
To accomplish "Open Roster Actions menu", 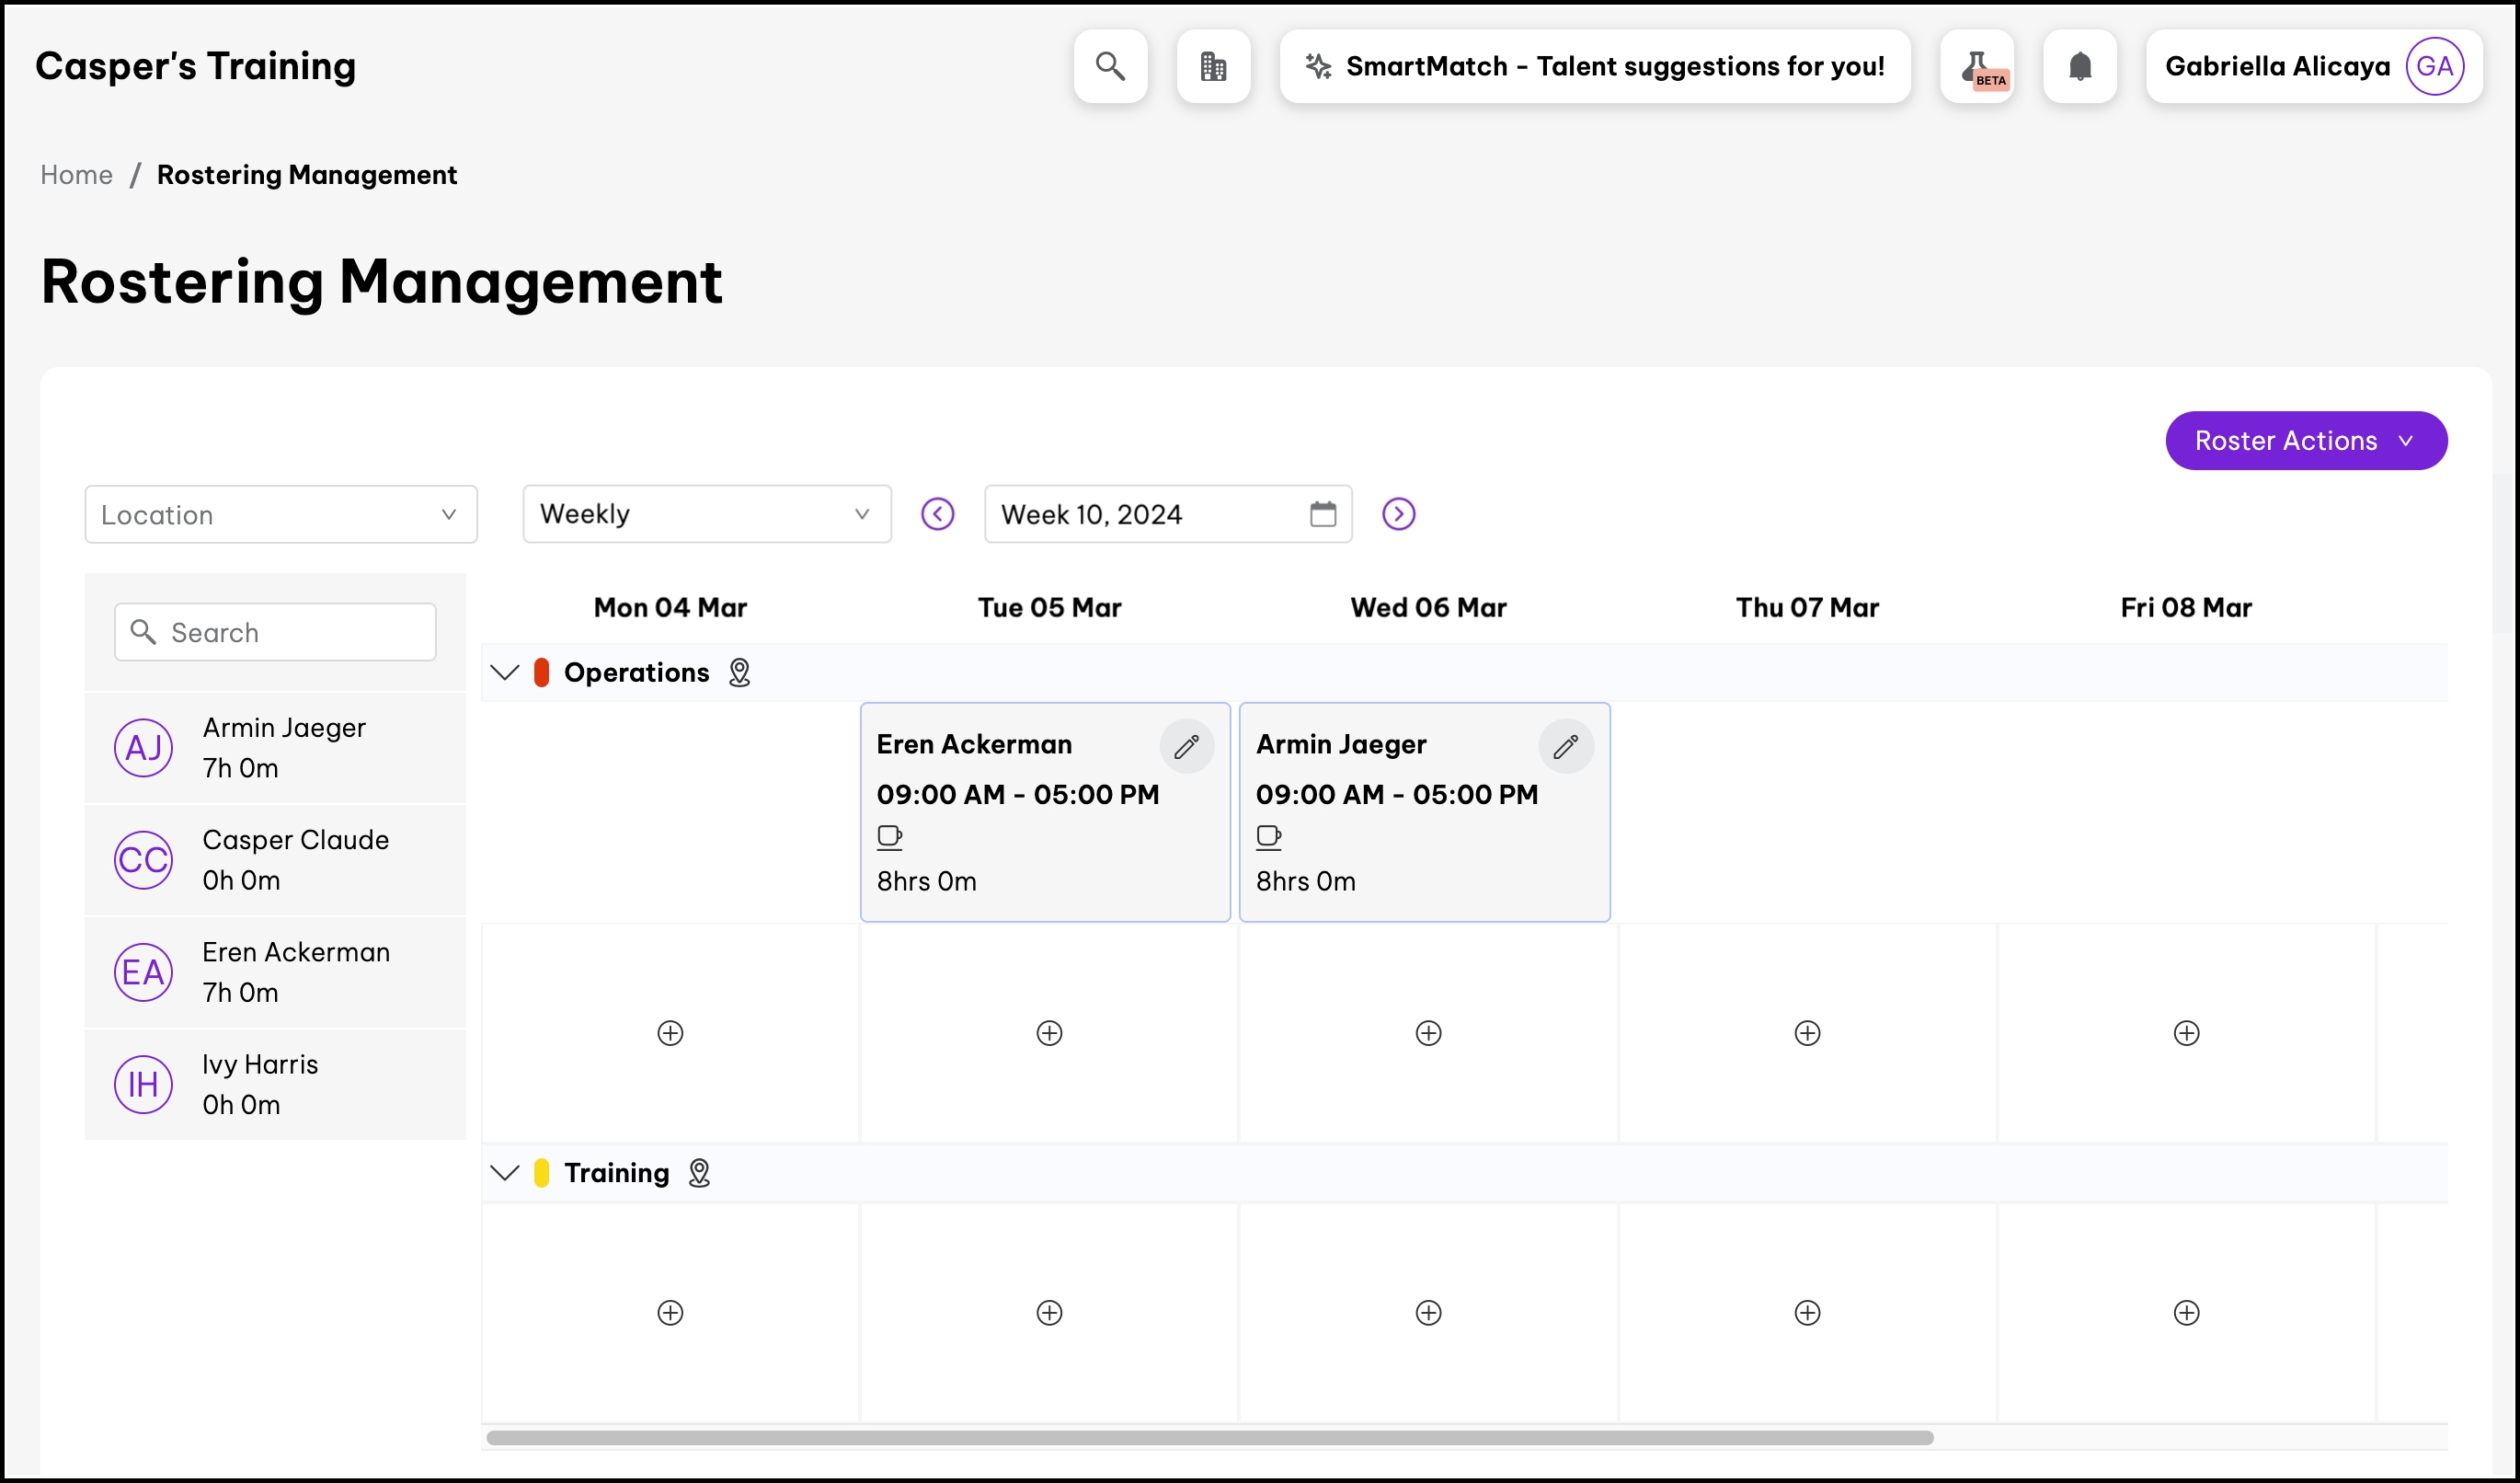I will click(2305, 441).
